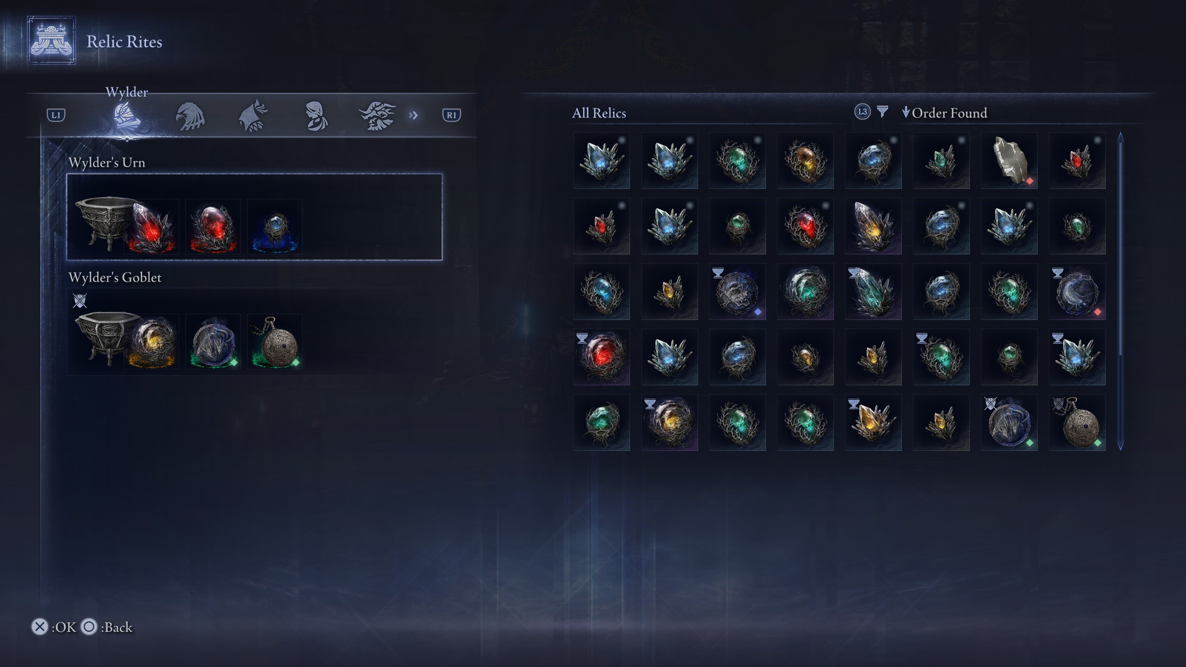1186x667 pixels.
Task: Select the Wylder's Goblet row
Action: click(x=254, y=332)
